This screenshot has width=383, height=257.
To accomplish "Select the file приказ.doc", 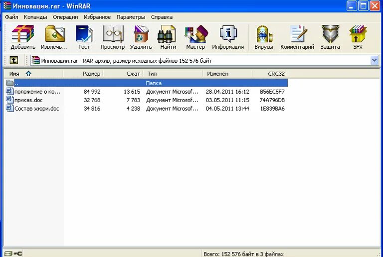I will (x=28, y=100).
